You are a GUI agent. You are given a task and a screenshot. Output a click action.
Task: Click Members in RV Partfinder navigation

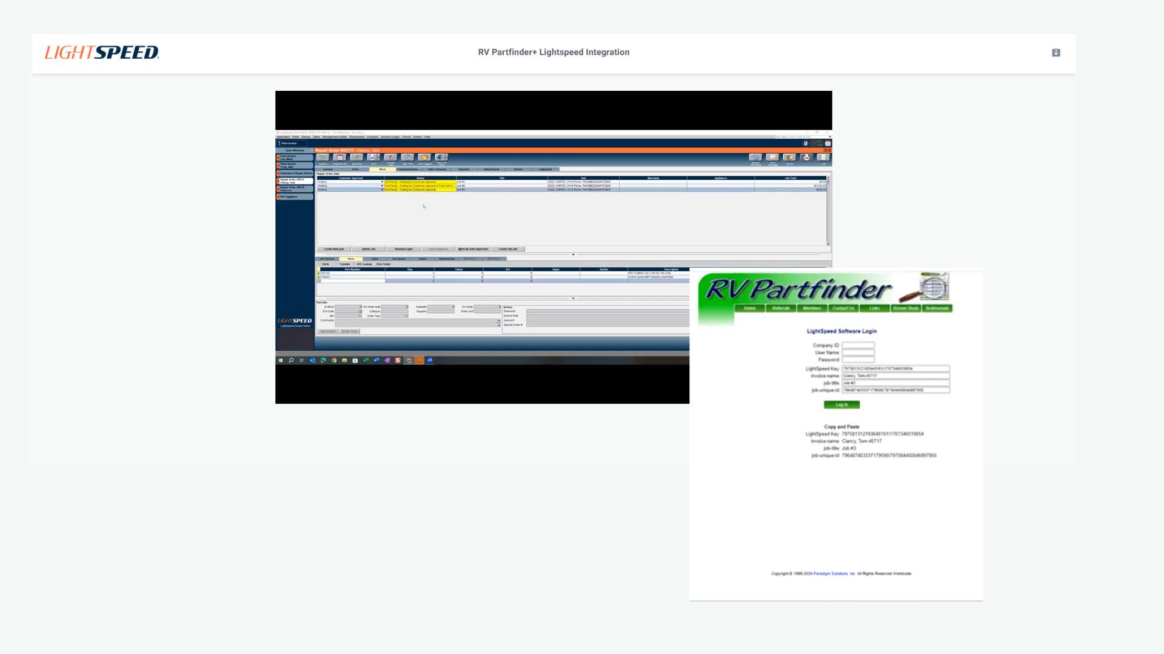(x=812, y=308)
